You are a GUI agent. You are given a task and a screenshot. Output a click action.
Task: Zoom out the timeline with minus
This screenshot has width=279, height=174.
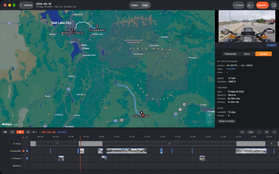259,132
